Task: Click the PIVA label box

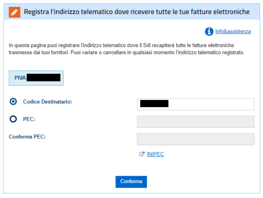Action: tap(36, 78)
